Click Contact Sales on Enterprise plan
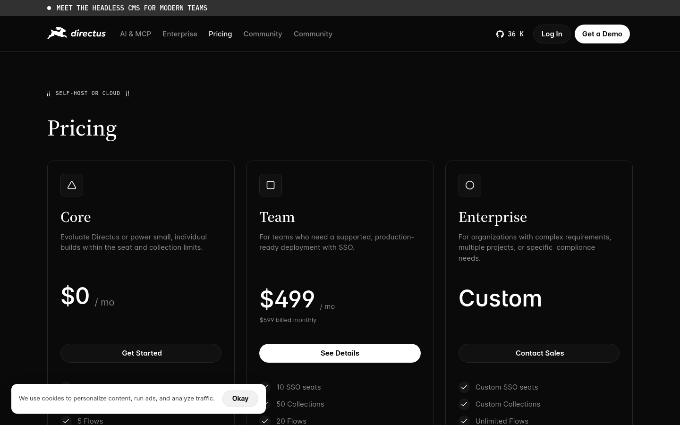 coord(539,353)
